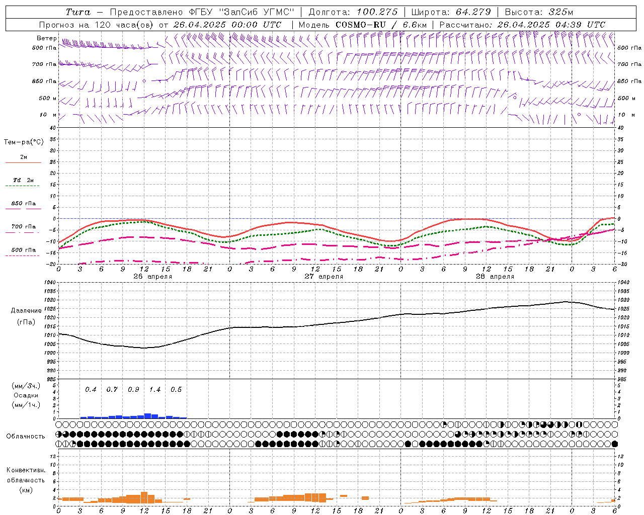Viewport: 644px width, 515px height.
Task: Click the "Облачность" cloudiness label
Action: pyautogui.click(x=26, y=436)
